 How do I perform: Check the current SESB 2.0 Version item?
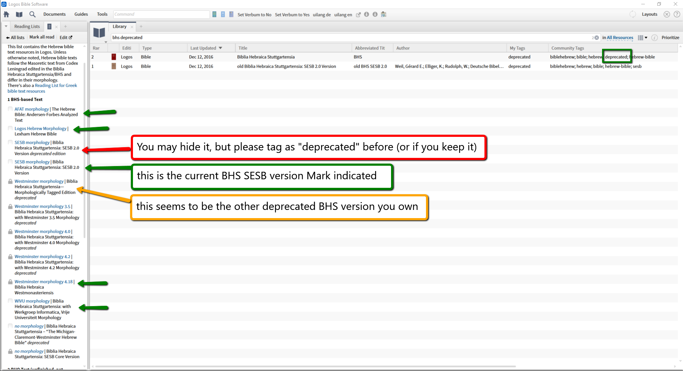(10, 162)
